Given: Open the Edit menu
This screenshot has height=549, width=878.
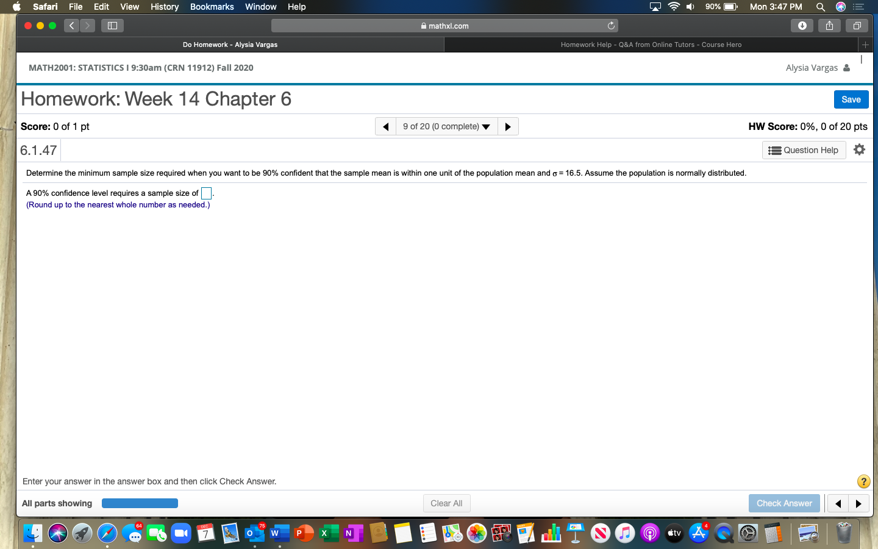Looking at the screenshot, I should [x=101, y=7].
